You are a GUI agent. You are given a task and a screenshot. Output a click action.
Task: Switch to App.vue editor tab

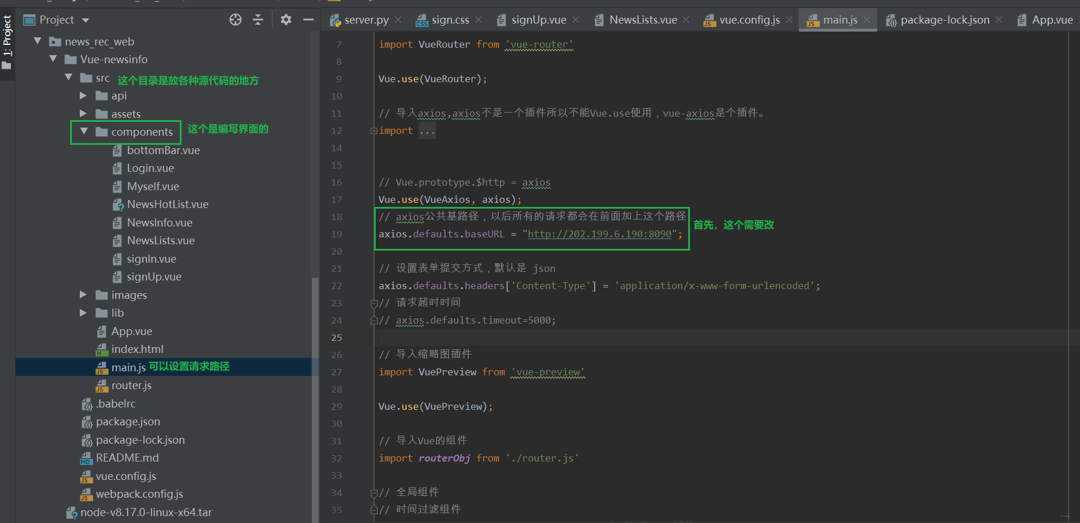[1052, 20]
